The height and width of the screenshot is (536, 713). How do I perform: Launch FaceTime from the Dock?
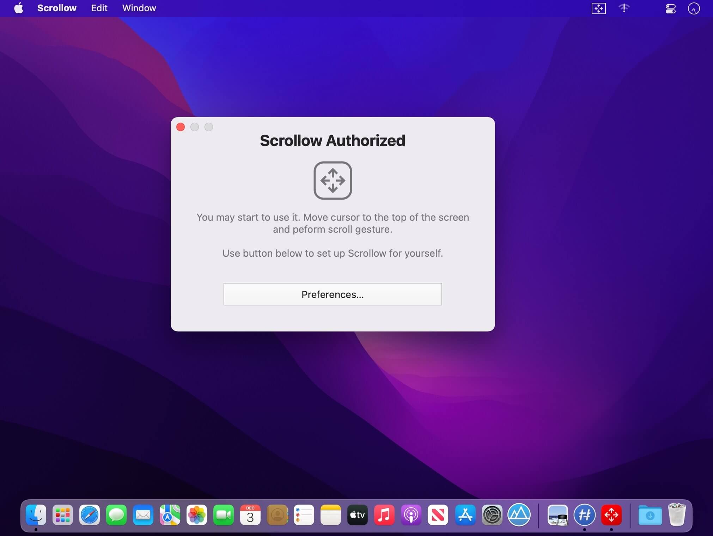click(x=224, y=515)
